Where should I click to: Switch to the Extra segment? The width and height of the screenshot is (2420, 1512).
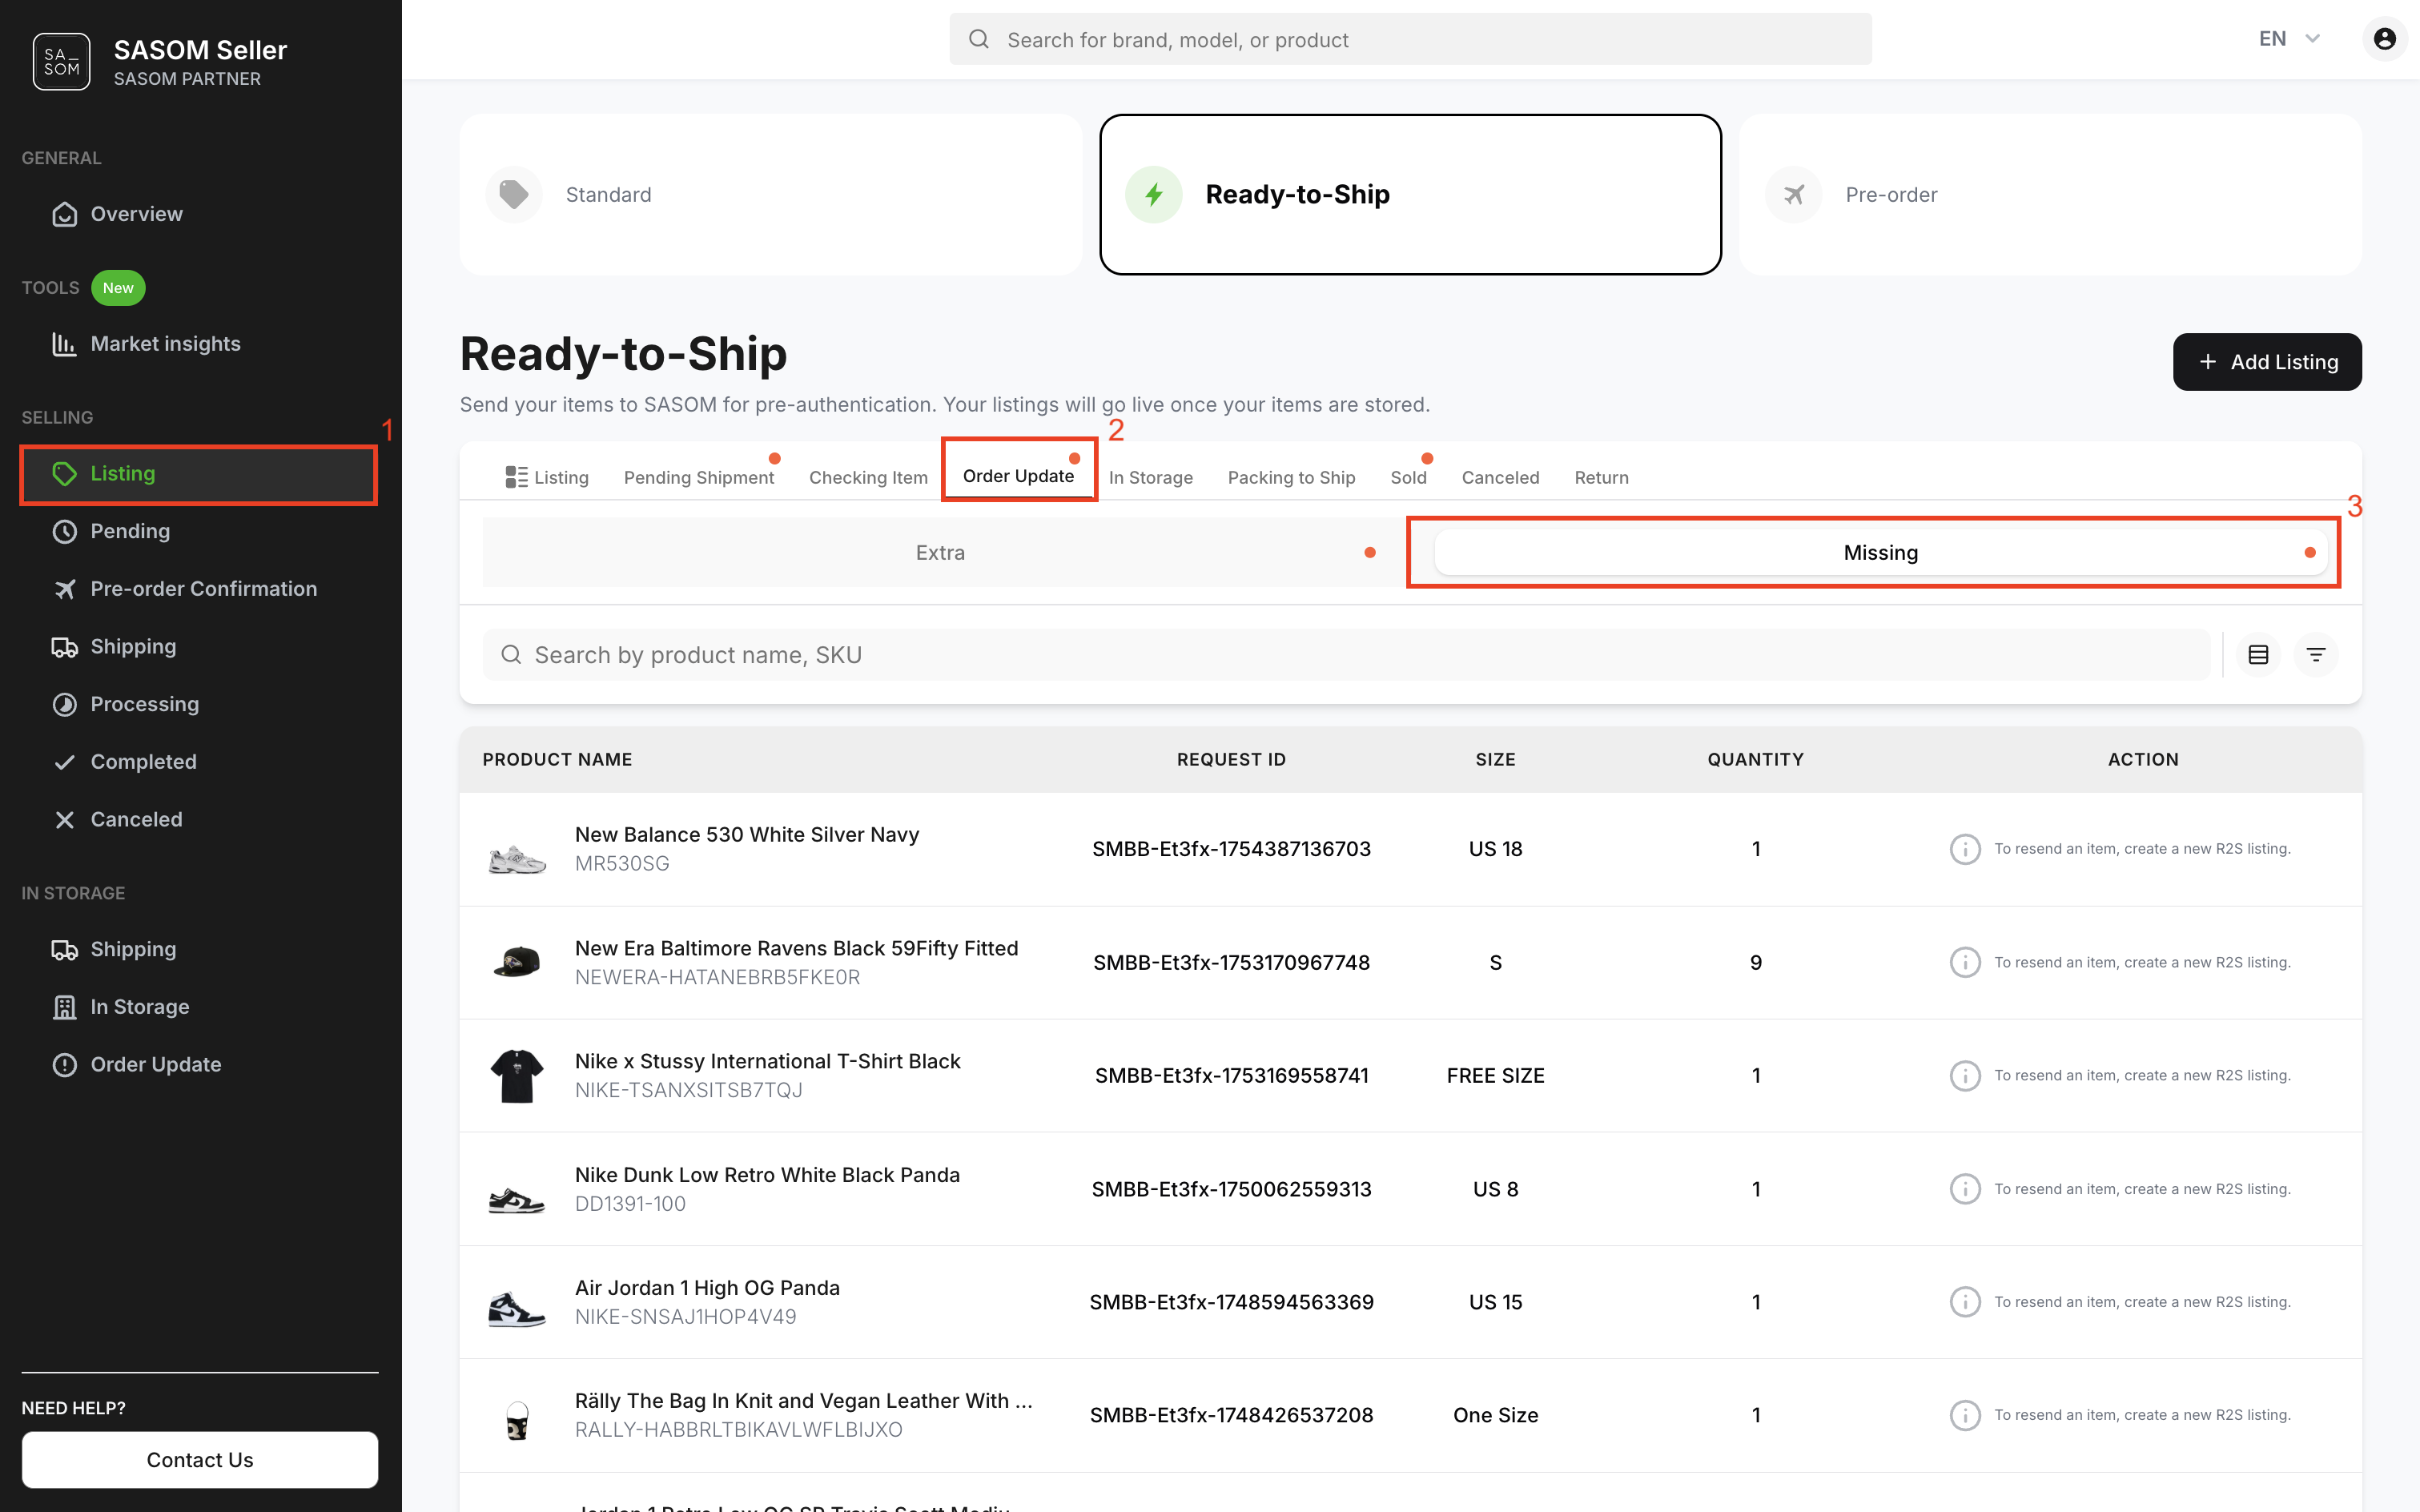point(940,553)
